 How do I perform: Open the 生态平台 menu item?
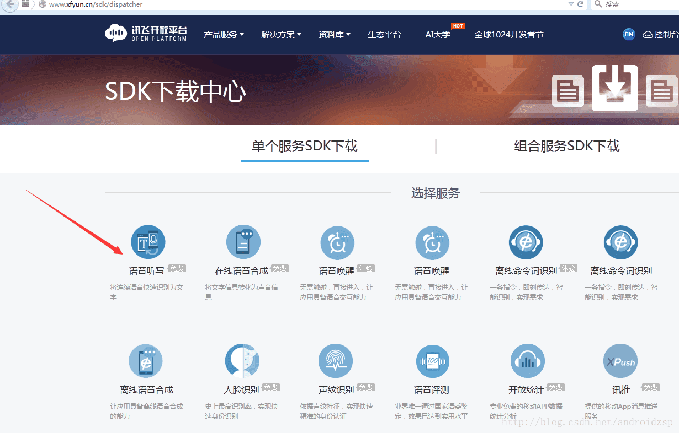click(384, 34)
